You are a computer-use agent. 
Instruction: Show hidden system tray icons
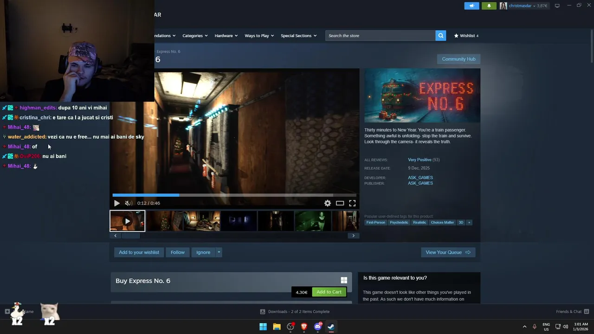[x=524, y=327]
